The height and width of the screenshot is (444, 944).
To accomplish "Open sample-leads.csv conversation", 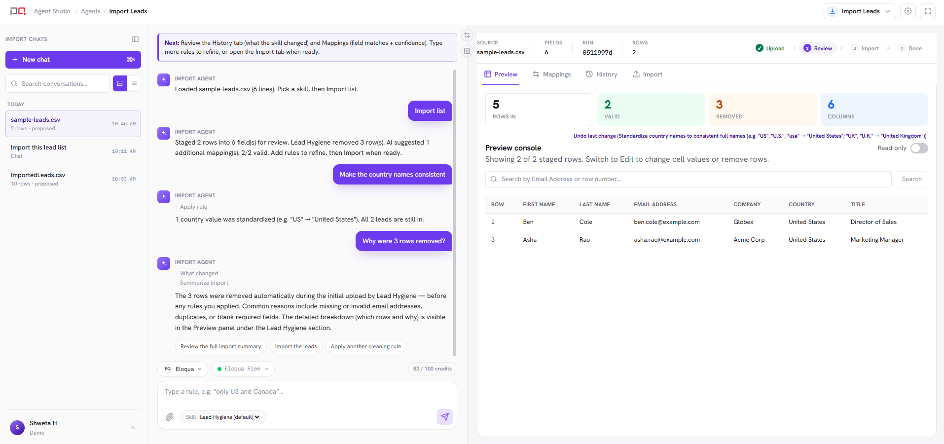I will coord(73,124).
